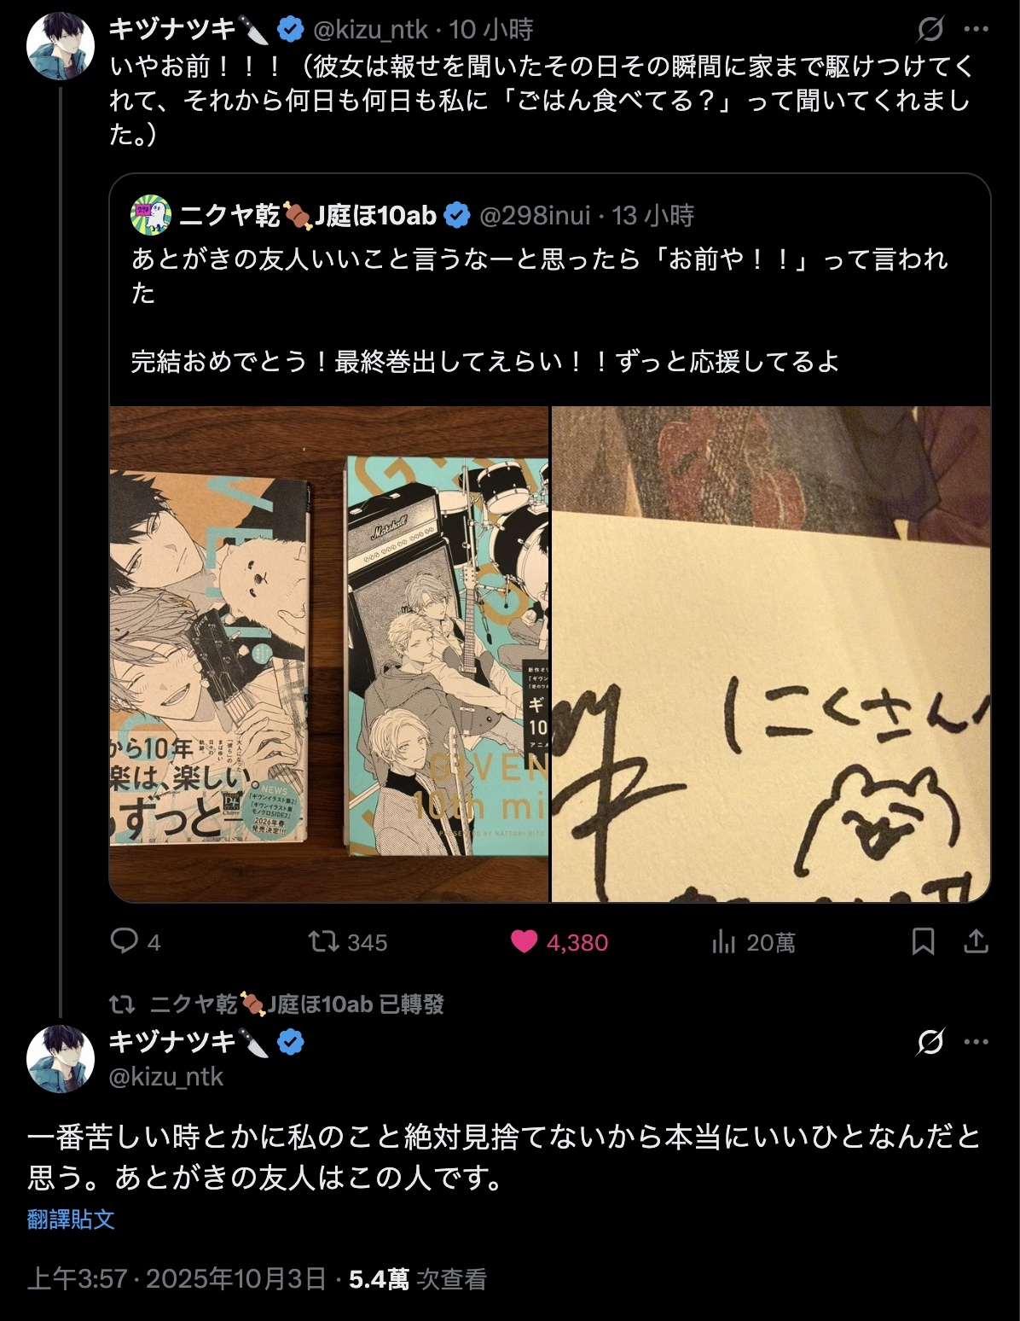Open the top post's three-dot more menu
1020x1321 pixels.
click(976, 29)
